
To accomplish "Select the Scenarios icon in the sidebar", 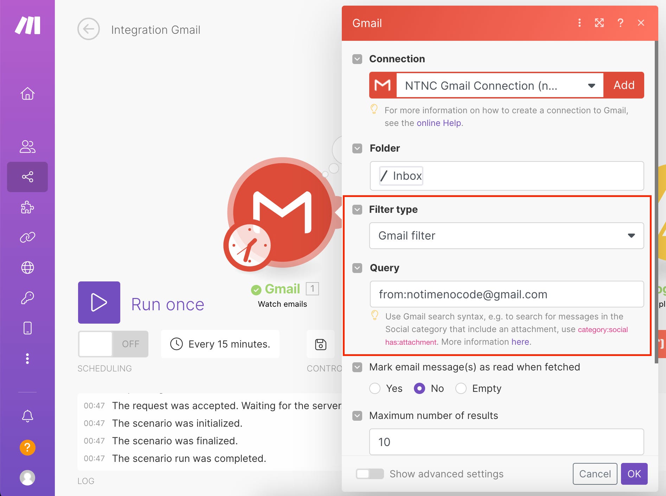I will pos(27,177).
